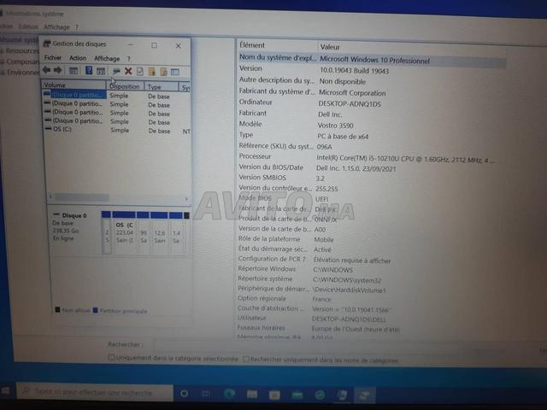547x410 pixels.
Task: Select the 99 partition block in disk map
Action: (143, 232)
